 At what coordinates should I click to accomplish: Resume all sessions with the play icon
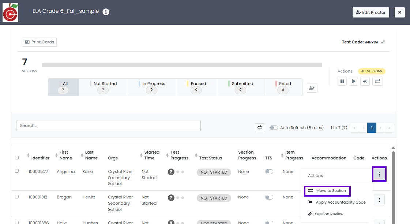pos(354,81)
